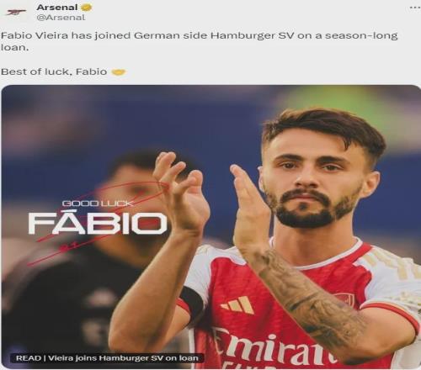Click the adidas logo on the shirt
Image resolution: width=421 pixels, height=370 pixels.
click(x=237, y=305)
